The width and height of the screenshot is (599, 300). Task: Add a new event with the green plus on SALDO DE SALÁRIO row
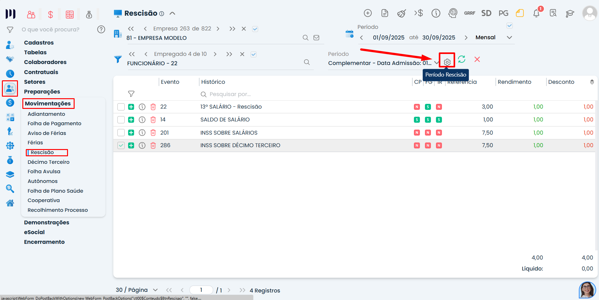[x=131, y=120]
